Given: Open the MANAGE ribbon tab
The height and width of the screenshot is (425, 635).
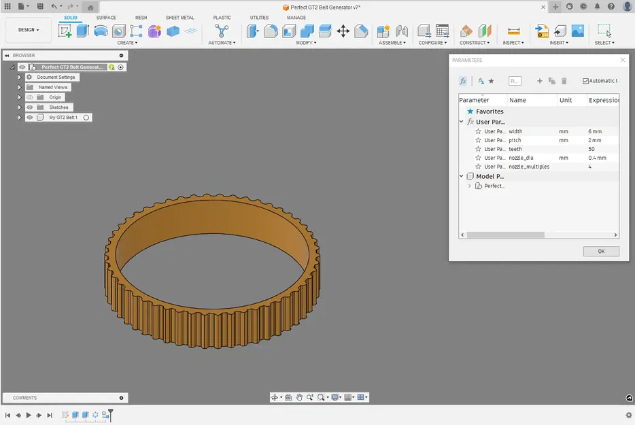Looking at the screenshot, I should [296, 18].
